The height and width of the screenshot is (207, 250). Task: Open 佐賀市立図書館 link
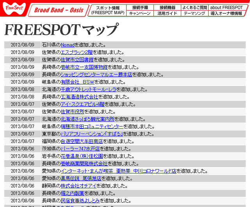[77, 60]
